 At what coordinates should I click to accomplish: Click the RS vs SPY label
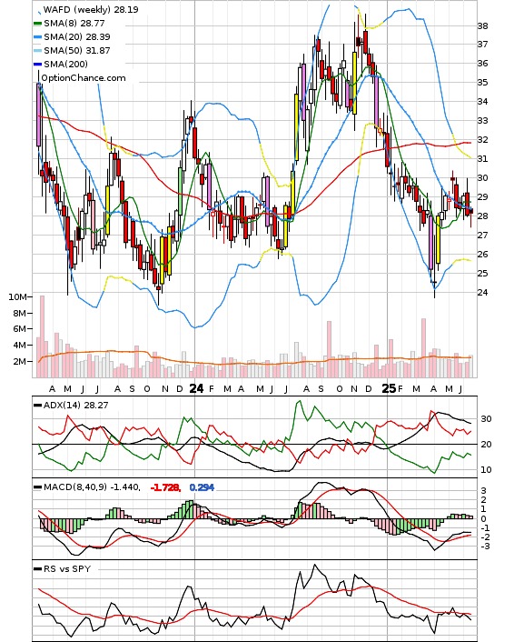[x=67, y=568]
